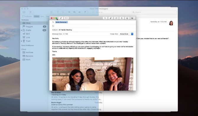Viewport: 198px width, 116px height.
Task: Open the Image Size Actual Size dropdown
Action: (126, 34)
